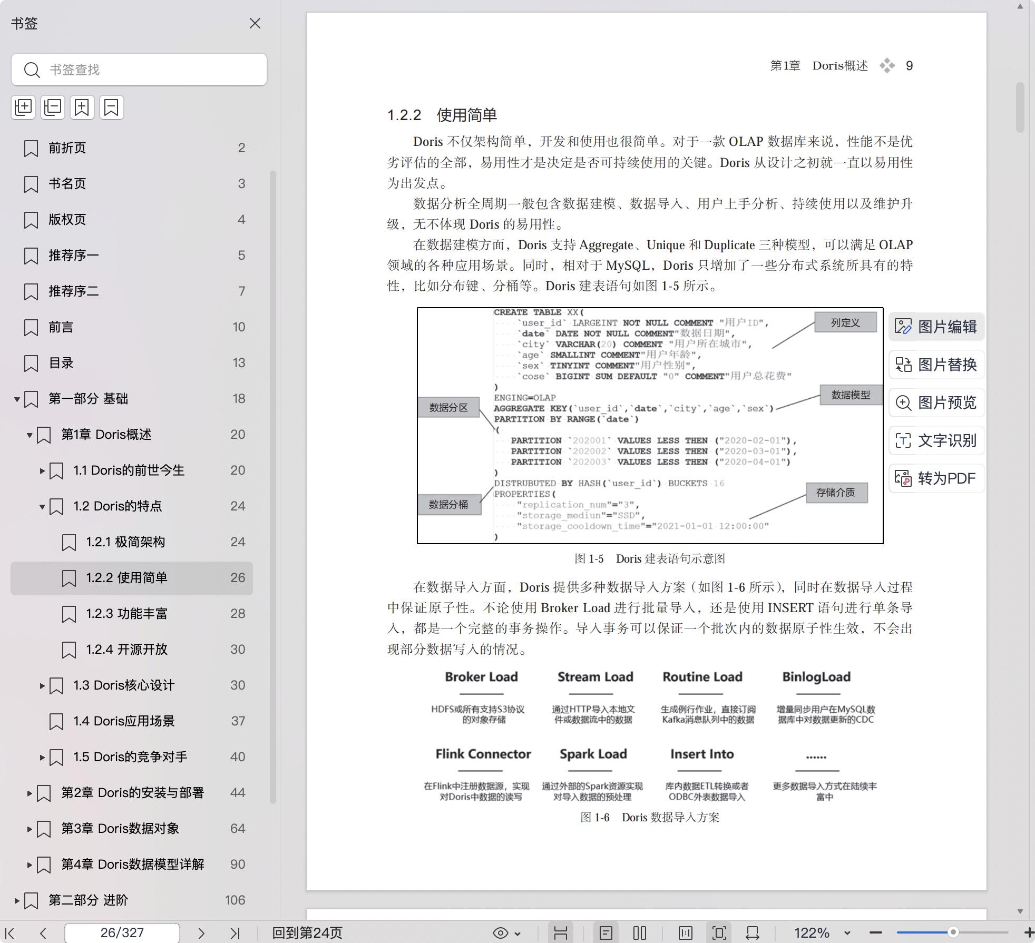This screenshot has height=943, width=1035.
Task: Go to the last page
Action: [x=235, y=933]
